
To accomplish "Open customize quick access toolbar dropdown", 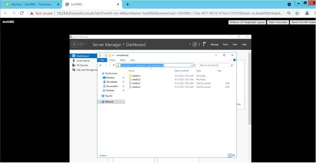I will 113,55.
